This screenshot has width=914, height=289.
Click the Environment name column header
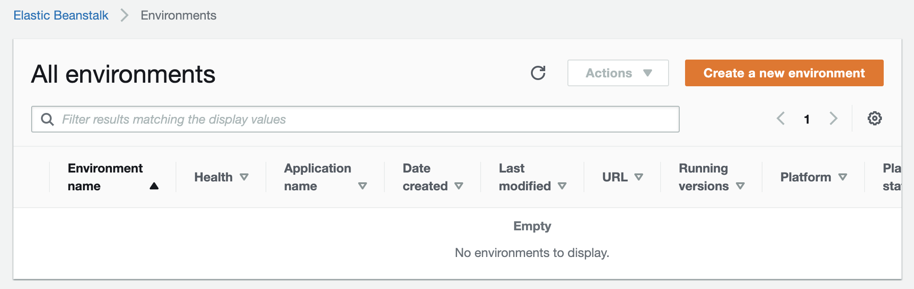105,177
